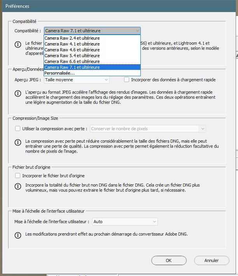Image resolution: width=238 pixels, height=276 pixels.
Task: Open Conserver le nombre de pixels dropdown
Action: coord(148,129)
